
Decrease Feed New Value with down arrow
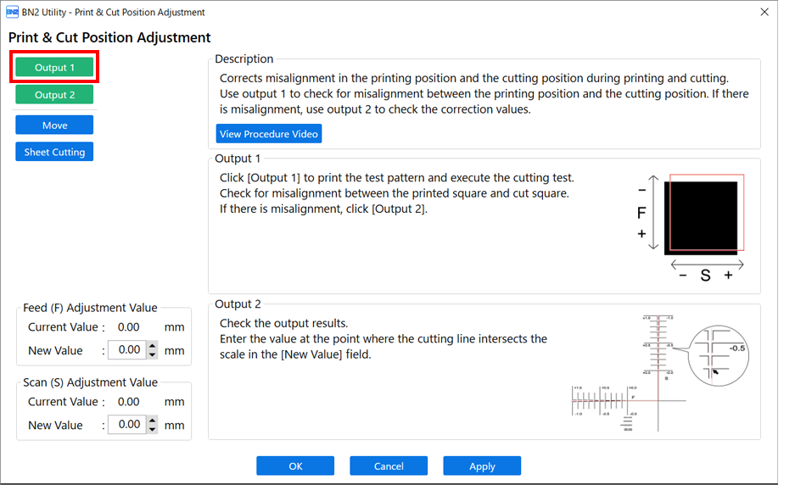pyautogui.click(x=152, y=355)
